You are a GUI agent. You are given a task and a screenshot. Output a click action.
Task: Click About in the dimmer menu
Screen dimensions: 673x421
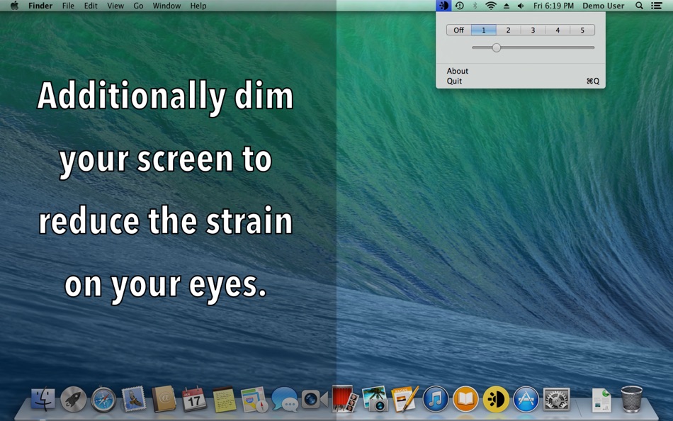[x=457, y=71]
